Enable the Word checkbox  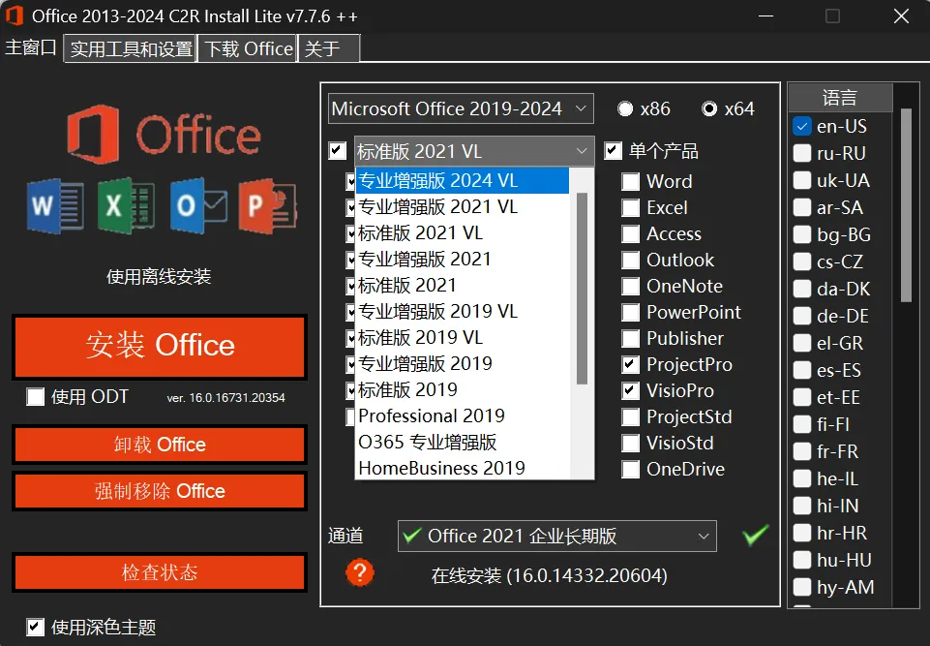pyautogui.click(x=630, y=181)
